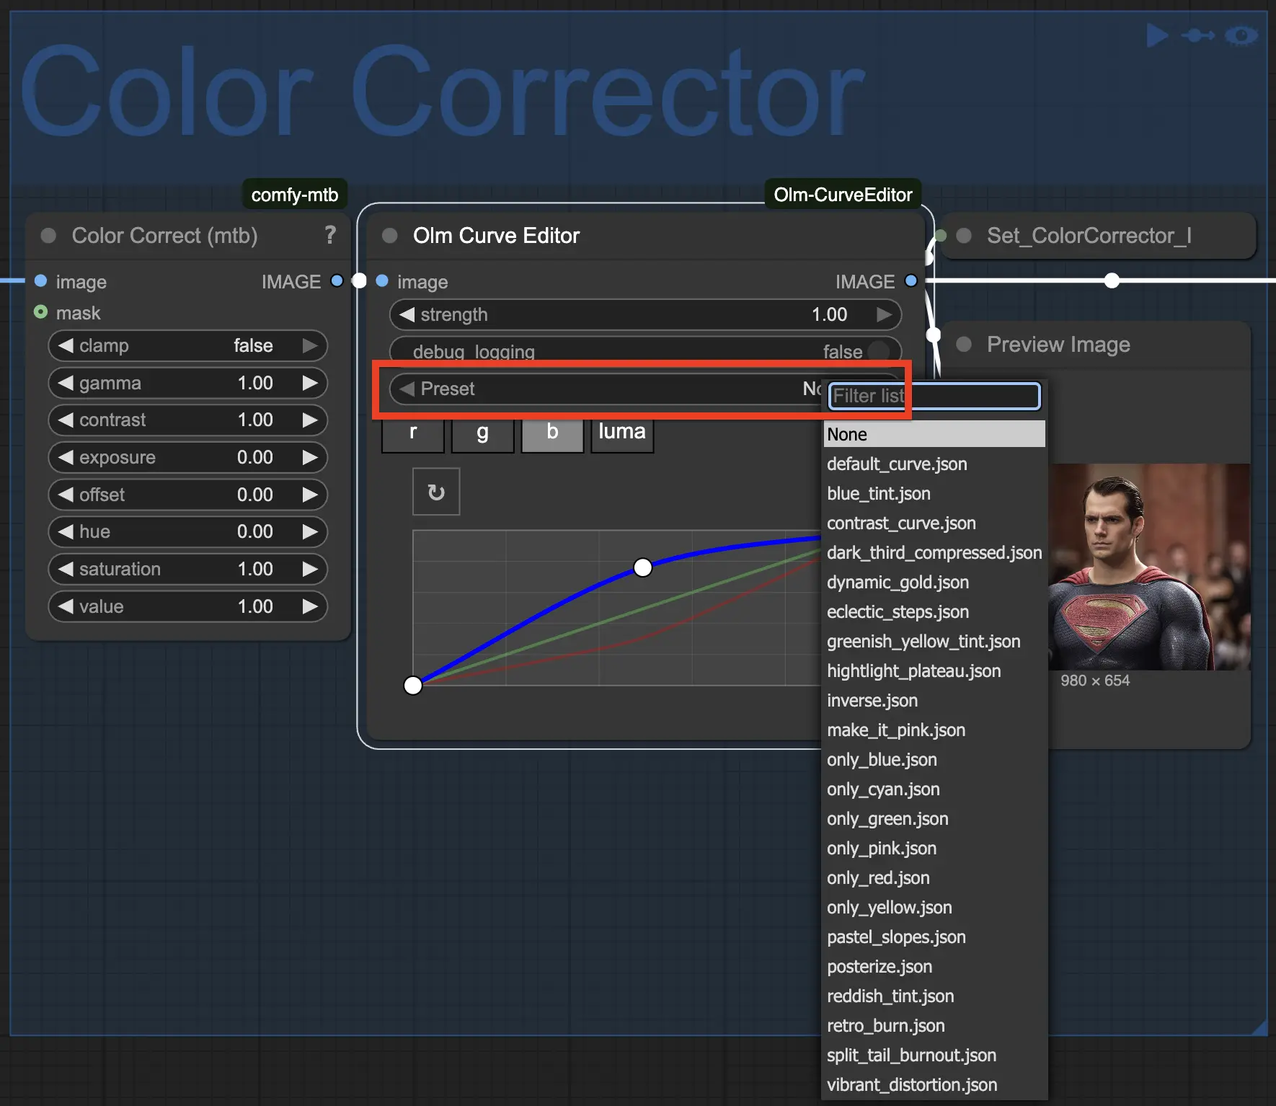The height and width of the screenshot is (1106, 1276).
Task: Open the Preset dropdown
Action: pos(606,389)
